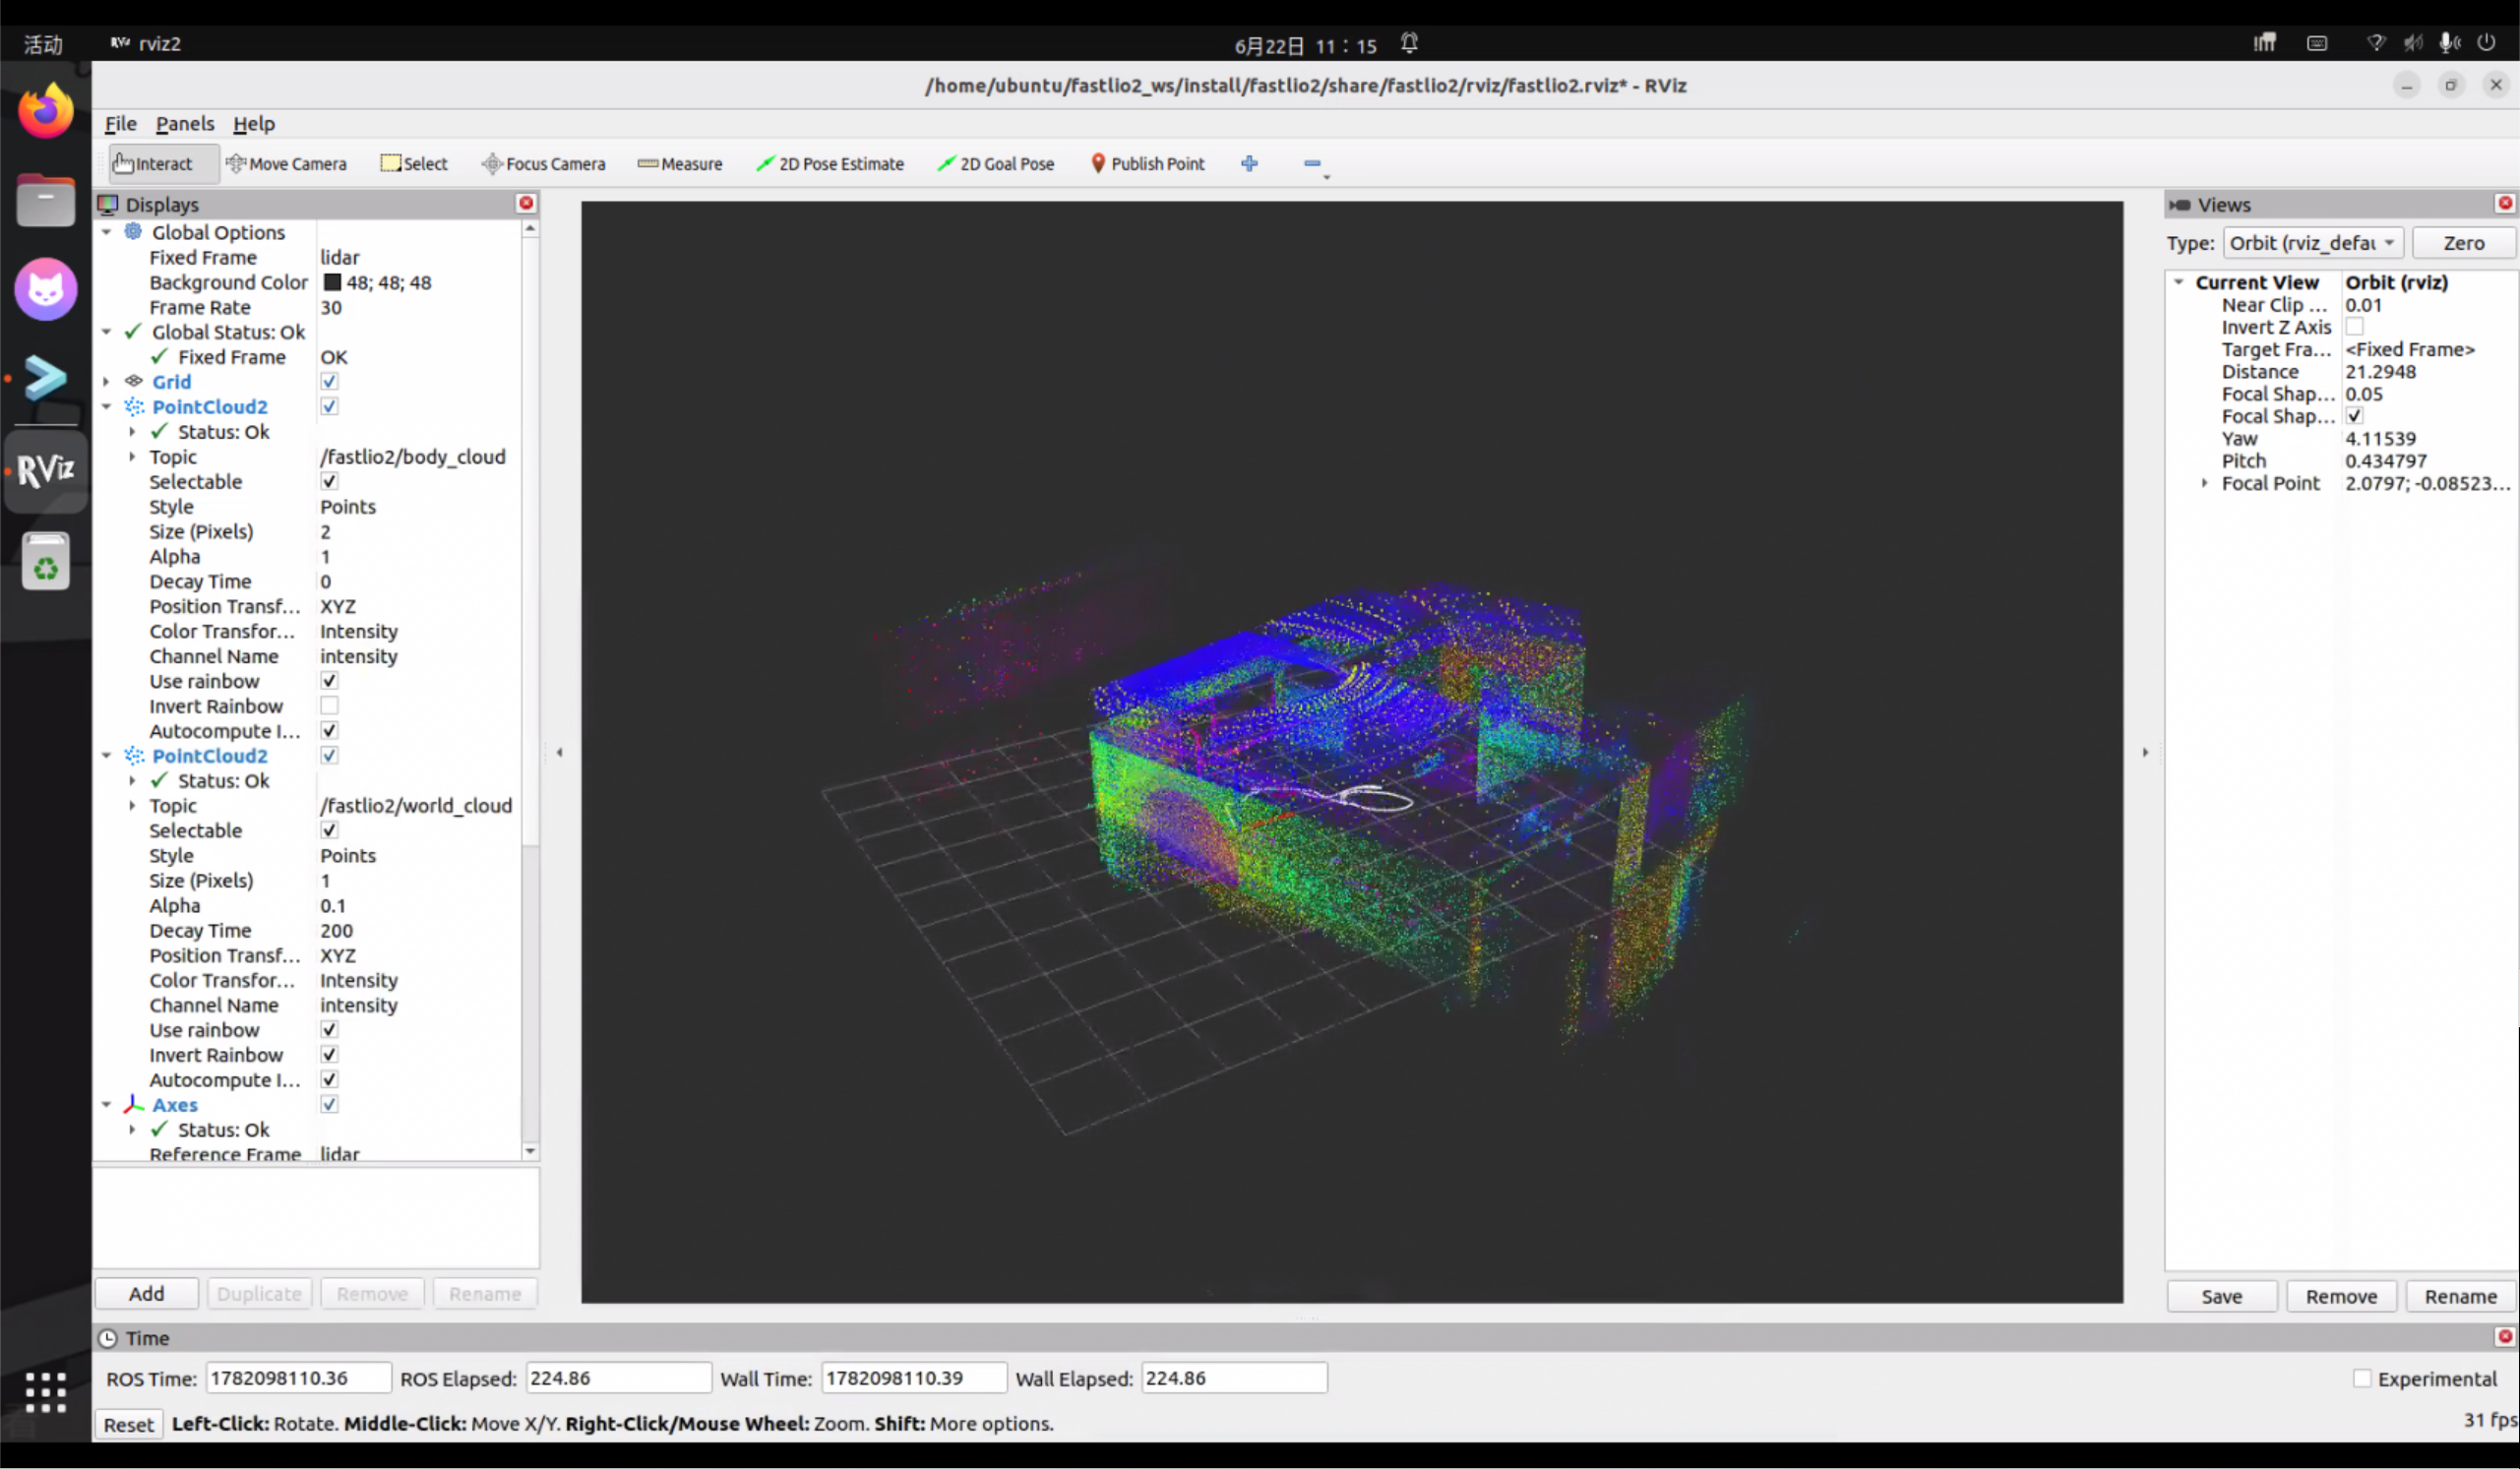Add a new tool with plus icon
2520x1469 pixels.
point(1249,164)
